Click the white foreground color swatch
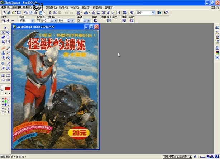Image resolution: width=220 pixels, height=159 pixels. (3, 86)
